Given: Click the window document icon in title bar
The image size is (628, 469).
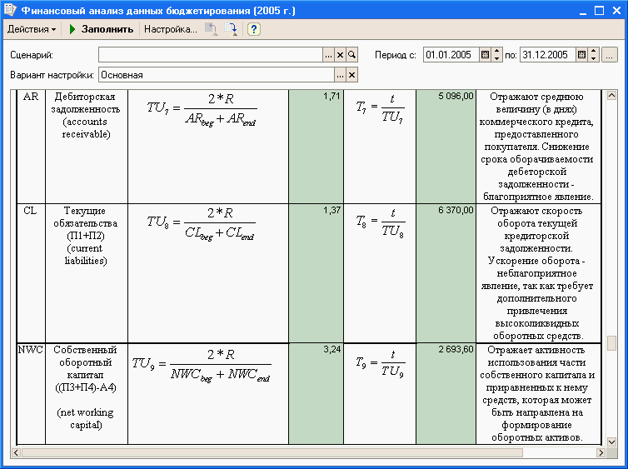Looking at the screenshot, I should tap(10, 10).
